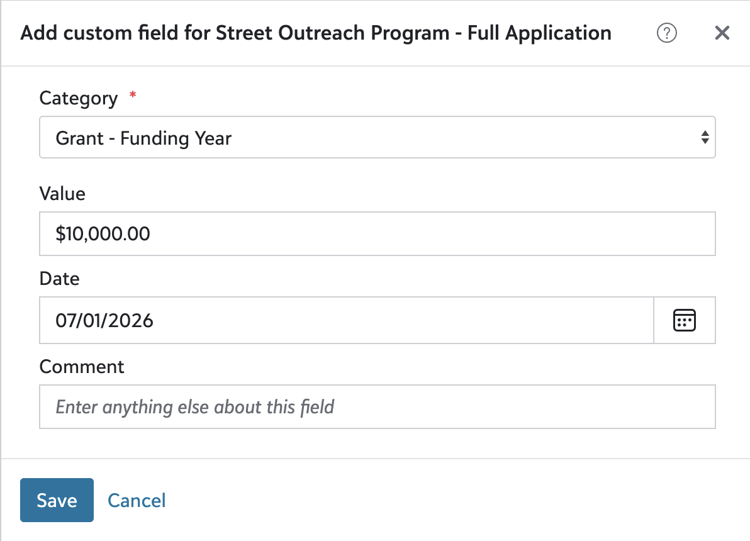The image size is (750, 541).
Task: Click the dialog title for Street Outreach Program
Action: coord(316,33)
